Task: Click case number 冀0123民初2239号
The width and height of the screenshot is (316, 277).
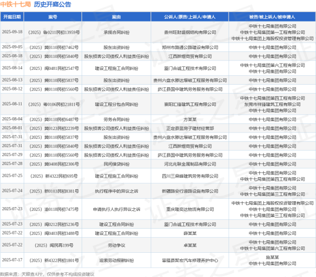Action: coord(54,128)
